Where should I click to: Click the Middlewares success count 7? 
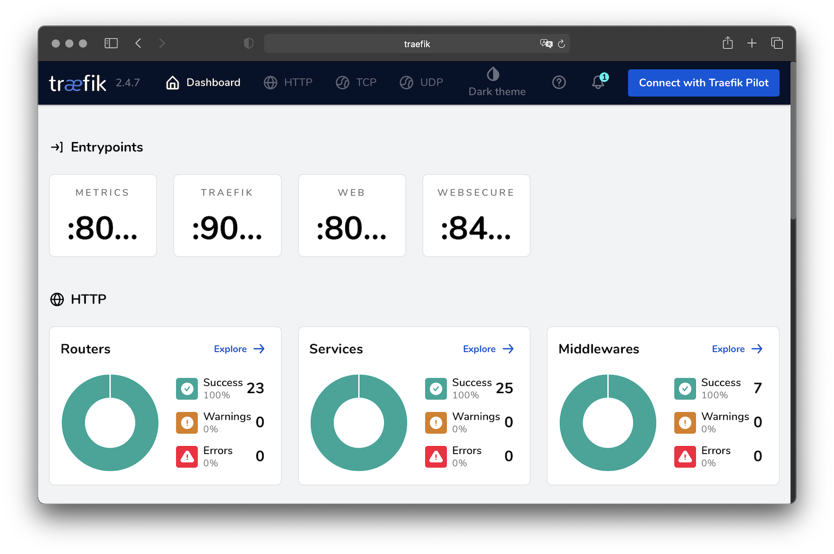[x=758, y=388]
